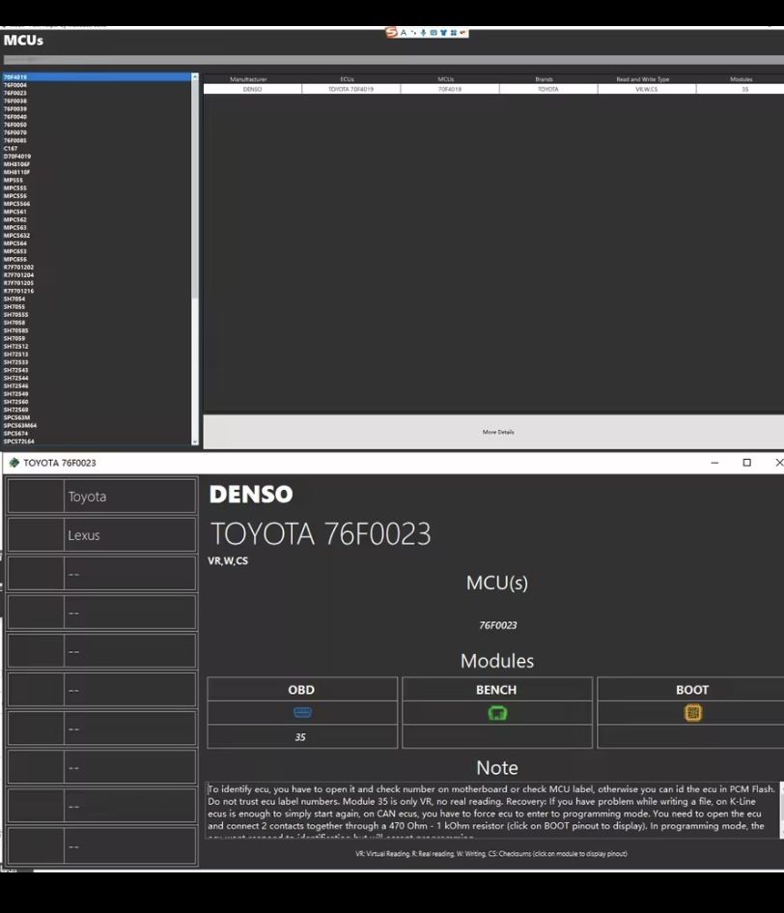Select R7F701216 in the MCU list
This screenshot has height=913, width=784.
[x=18, y=291]
